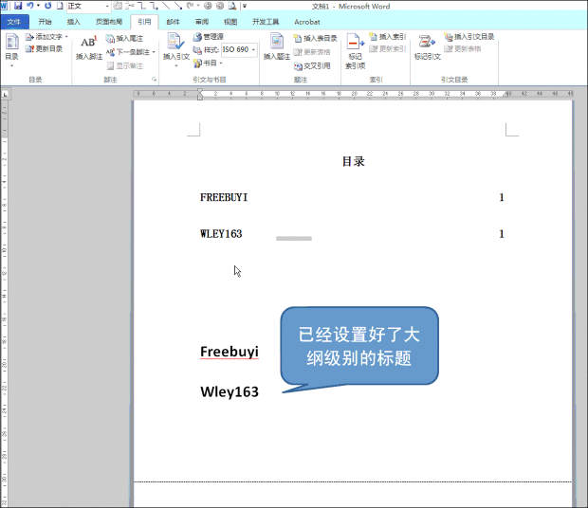This screenshot has height=508, width=588.
Task: Insert a footnote with 插入脚注
Action: 89,47
